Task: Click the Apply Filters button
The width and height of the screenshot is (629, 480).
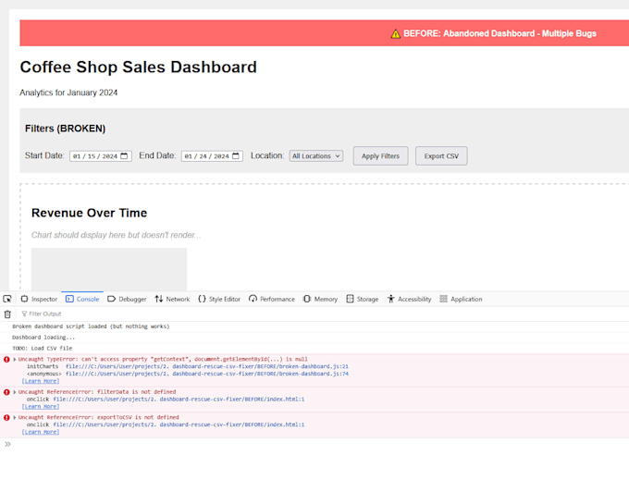Action: pyautogui.click(x=381, y=156)
